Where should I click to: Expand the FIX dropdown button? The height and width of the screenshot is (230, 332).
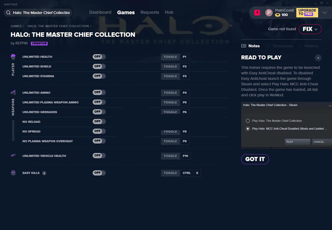[x=310, y=29]
